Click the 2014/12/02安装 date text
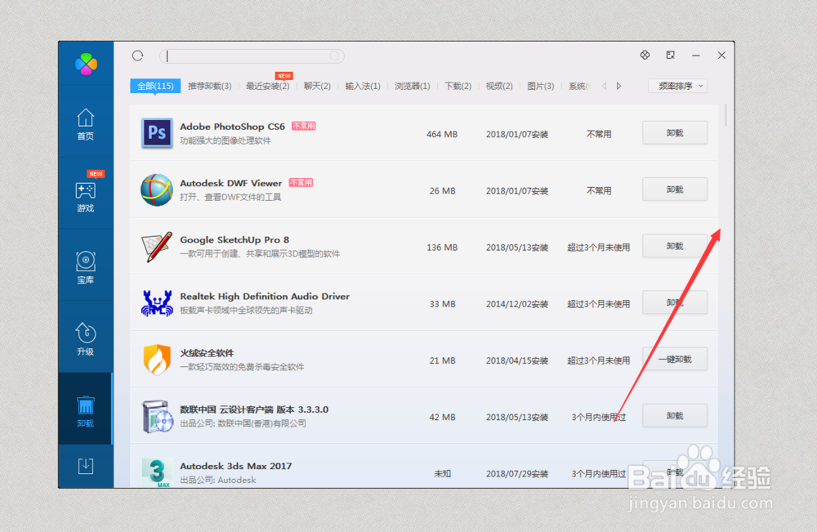 coord(517,304)
